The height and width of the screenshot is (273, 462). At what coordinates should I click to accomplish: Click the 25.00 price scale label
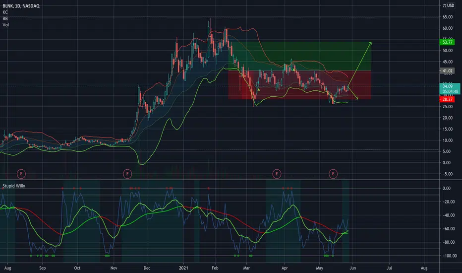447,107
